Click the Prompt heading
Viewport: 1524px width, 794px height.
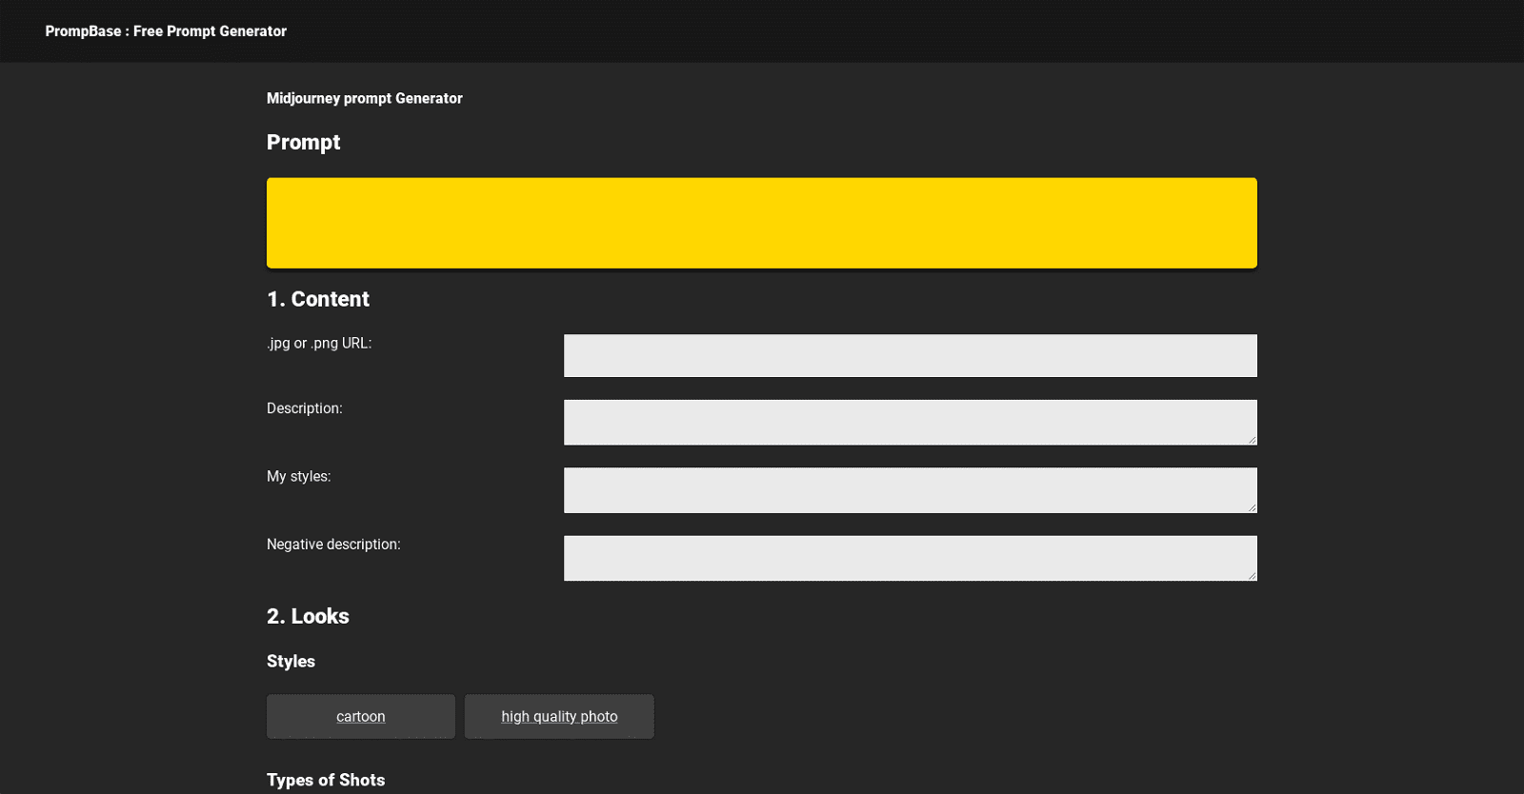point(303,142)
